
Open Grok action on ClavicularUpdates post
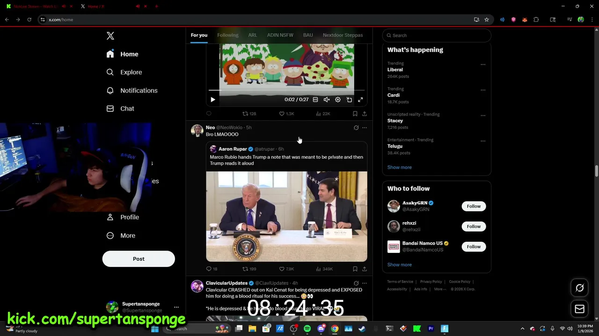pos(356,283)
